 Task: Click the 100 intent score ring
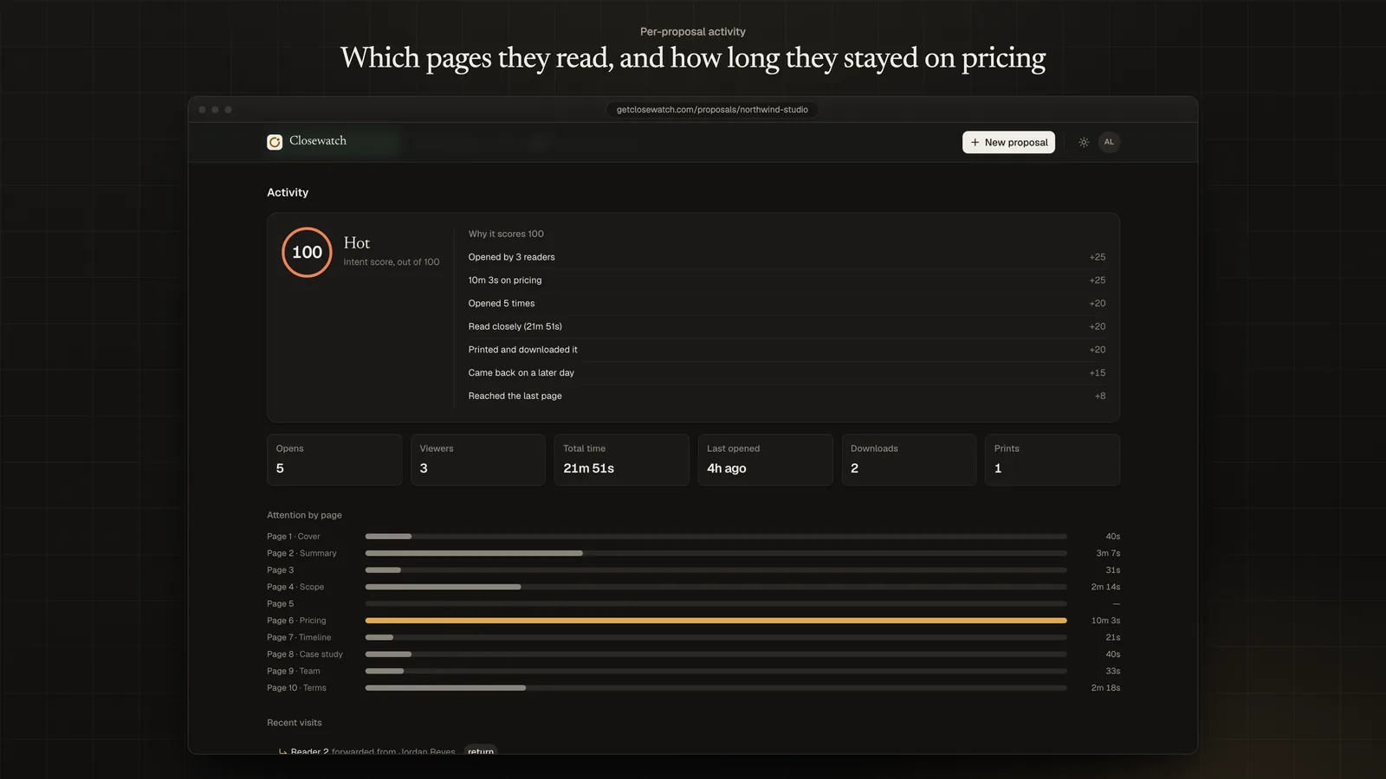click(307, 252)
